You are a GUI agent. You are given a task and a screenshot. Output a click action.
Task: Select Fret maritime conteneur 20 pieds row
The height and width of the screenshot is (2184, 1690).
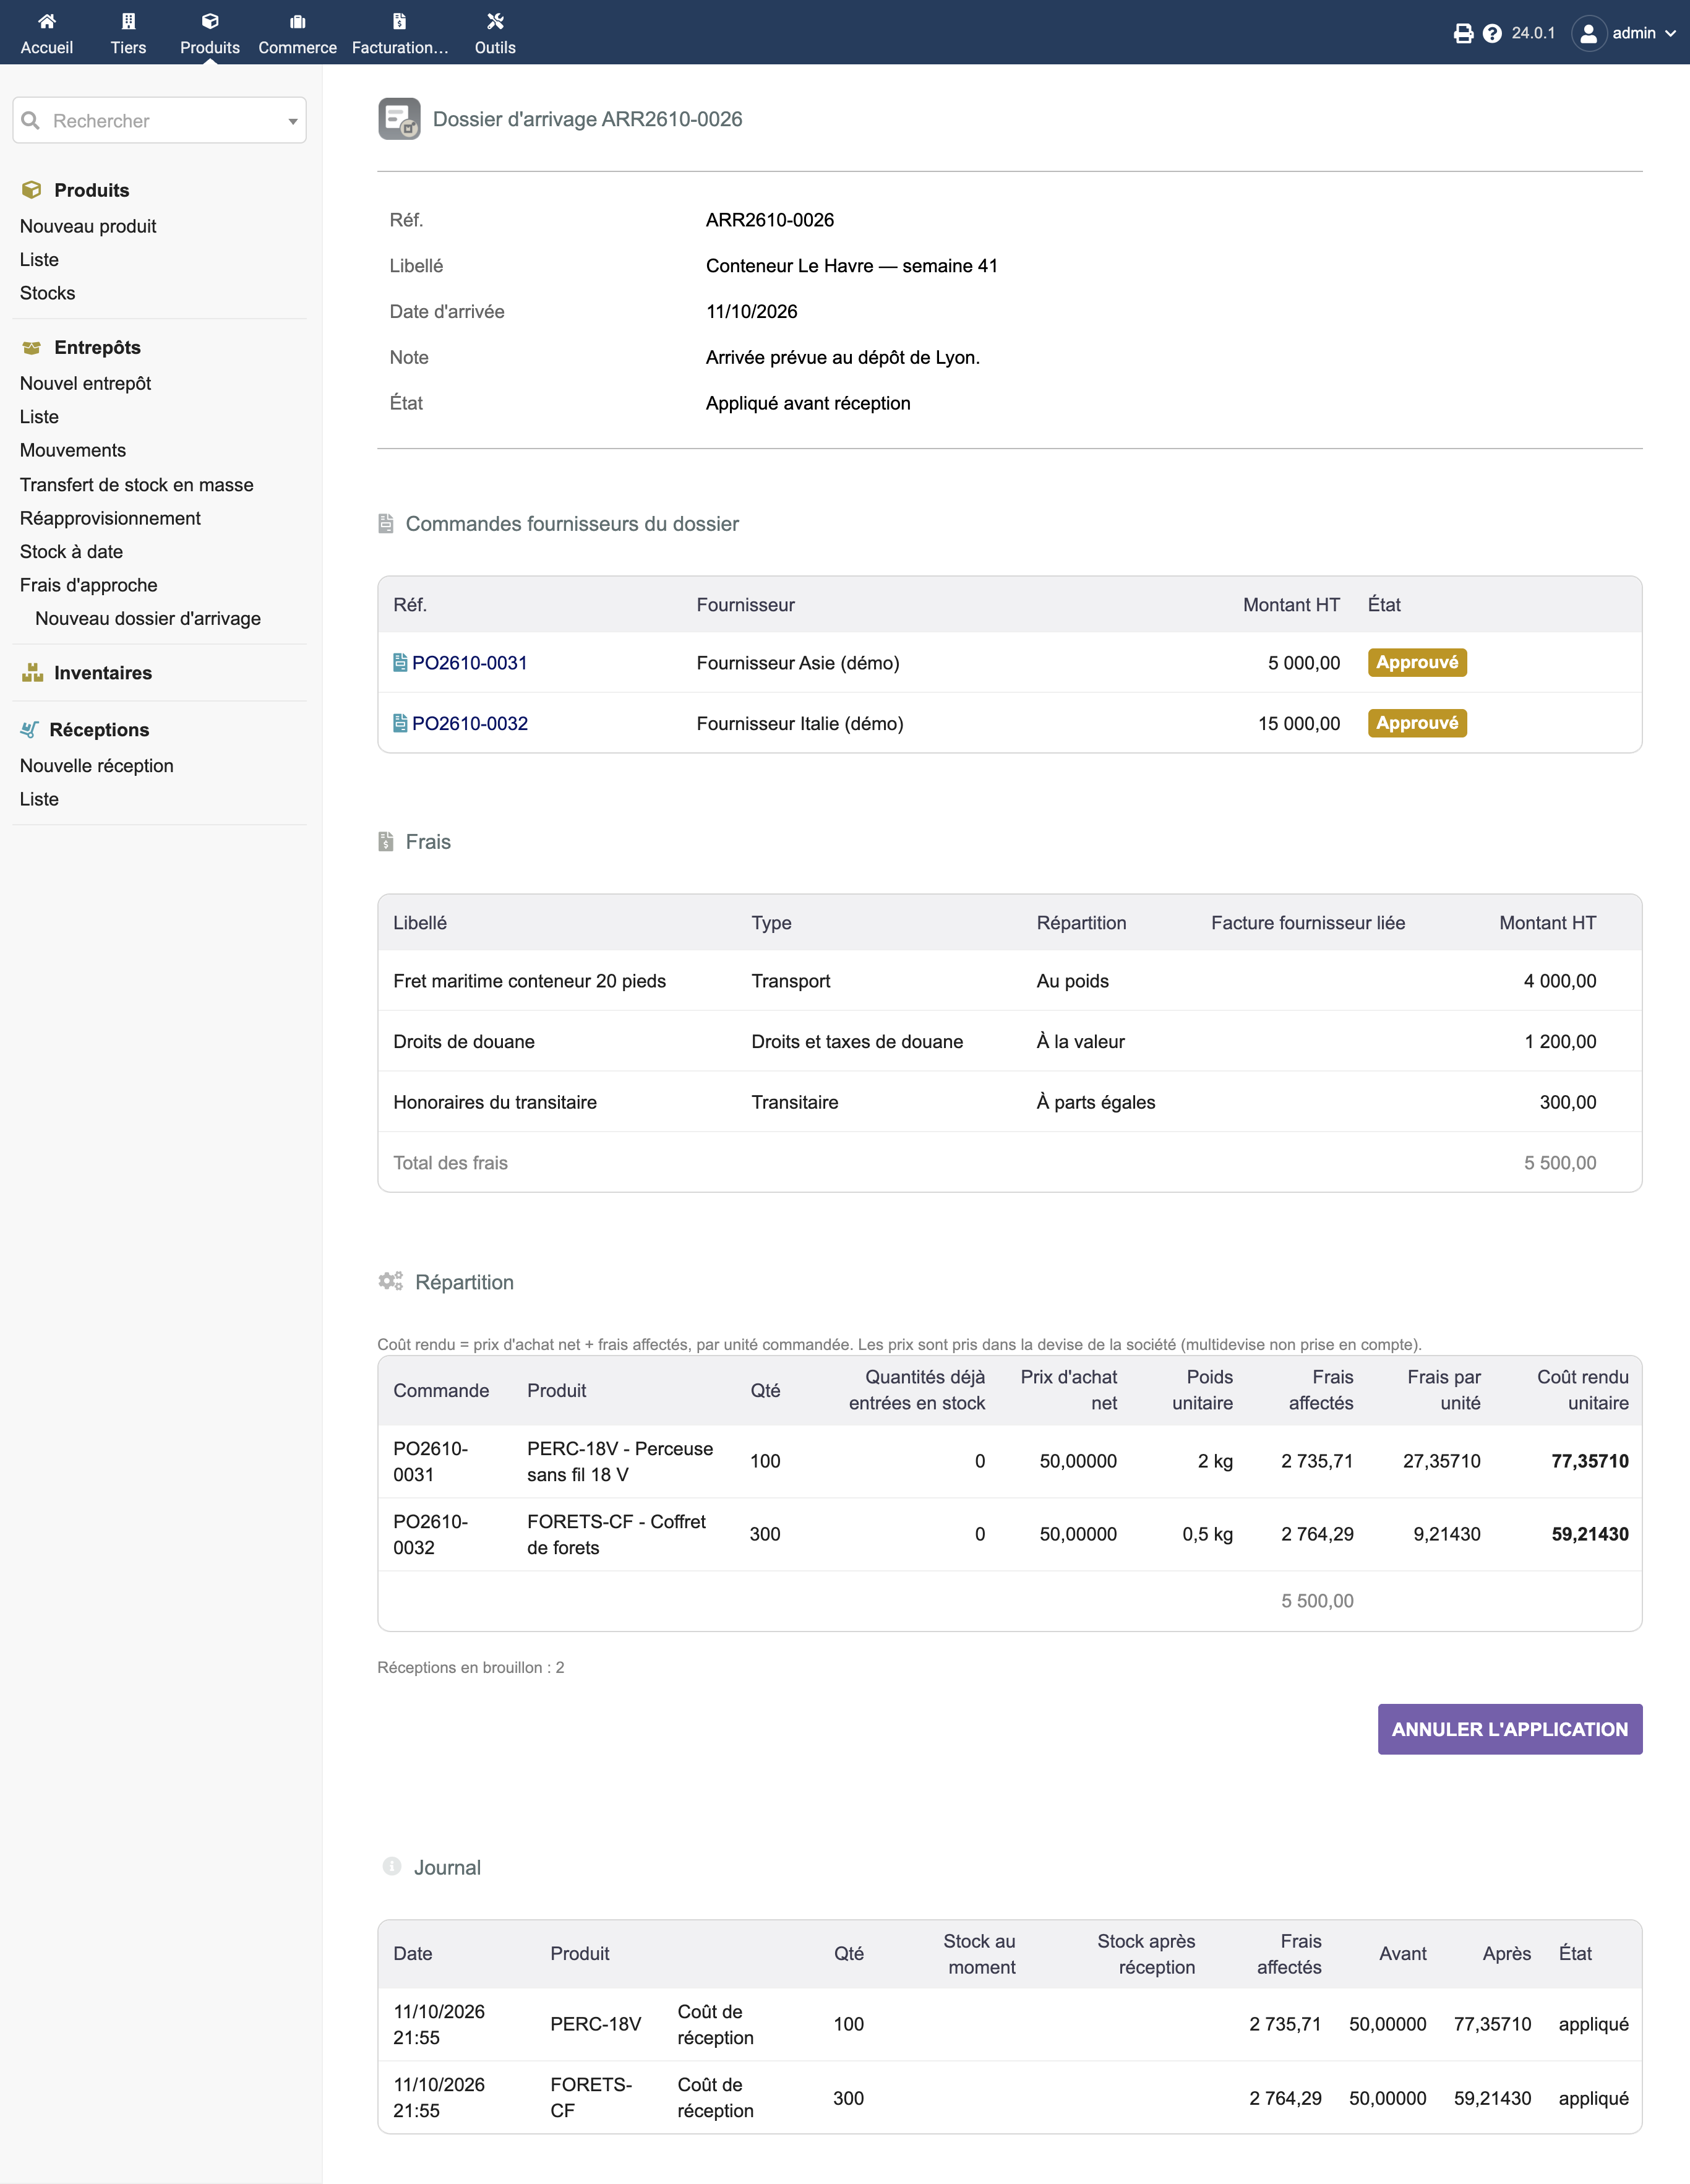pos(1010,981)
